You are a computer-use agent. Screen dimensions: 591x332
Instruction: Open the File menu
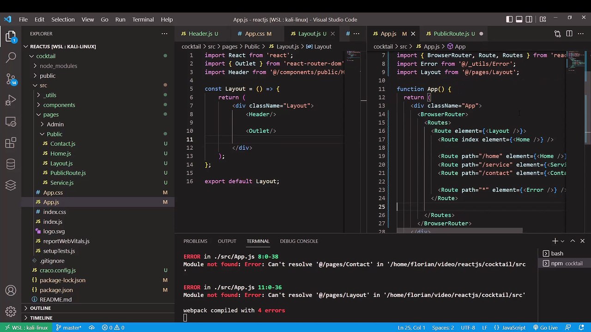click(23, 19)
